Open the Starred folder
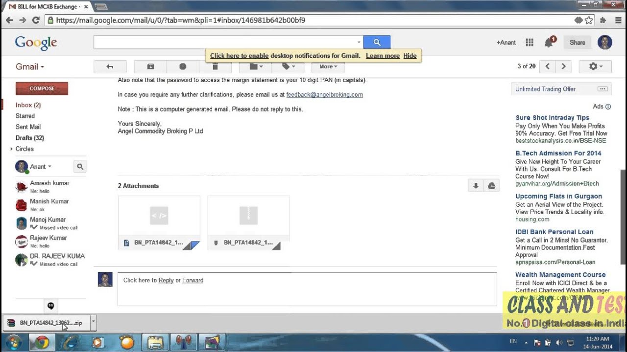 25,116
